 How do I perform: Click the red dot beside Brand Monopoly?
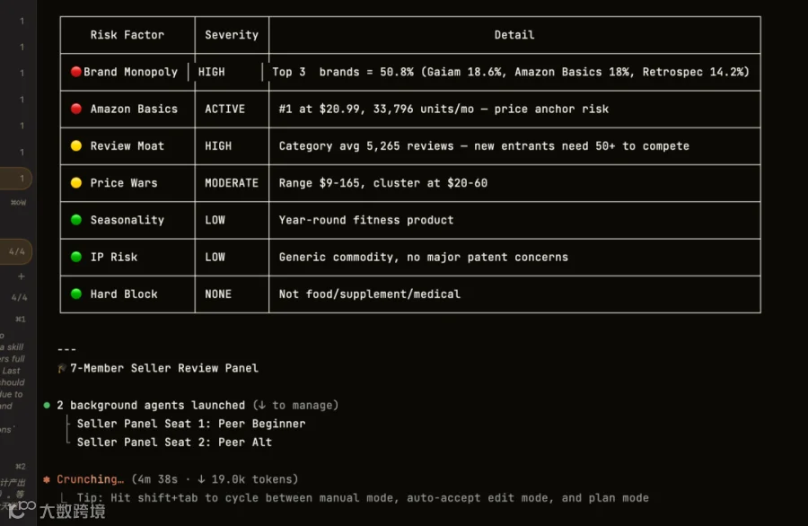pyautogui.click(x=75, y=72)
